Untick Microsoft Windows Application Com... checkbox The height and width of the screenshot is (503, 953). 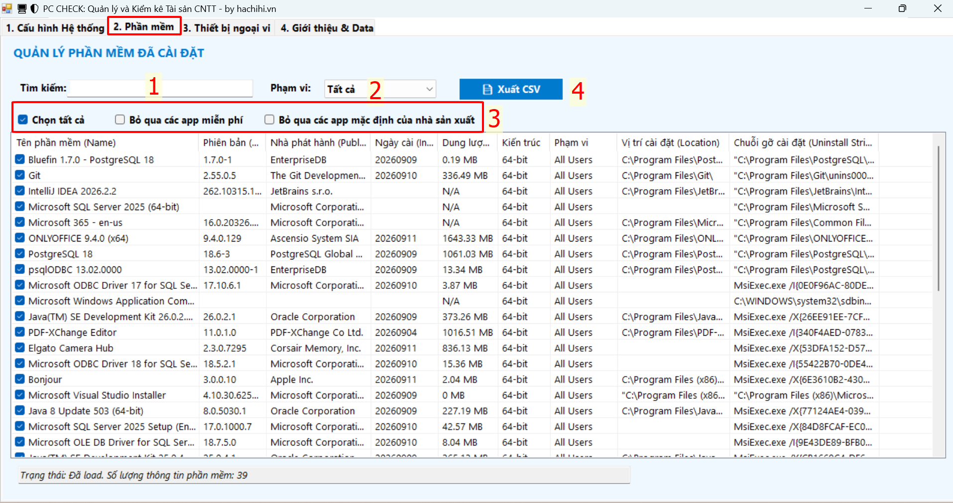20,301
